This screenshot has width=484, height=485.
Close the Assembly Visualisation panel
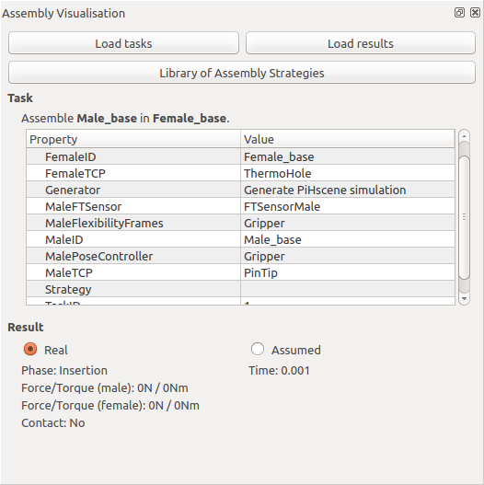(475, 13)
